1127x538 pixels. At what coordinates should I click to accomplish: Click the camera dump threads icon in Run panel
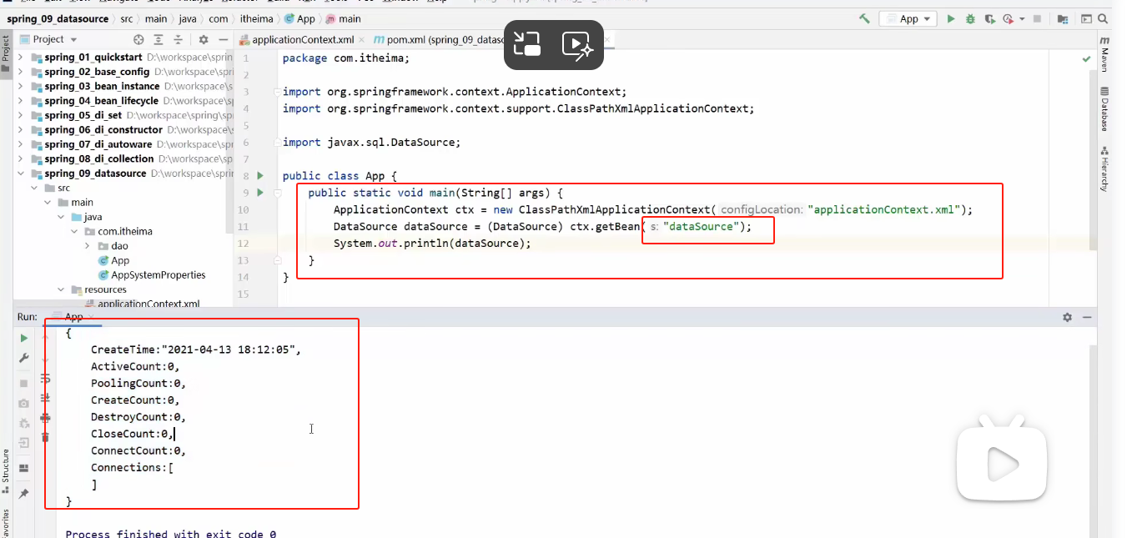coord(23,403)
